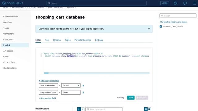Pause the results stream
This screenshot has width=198, height=111.
pyautogui.click(x=83, y=109)
